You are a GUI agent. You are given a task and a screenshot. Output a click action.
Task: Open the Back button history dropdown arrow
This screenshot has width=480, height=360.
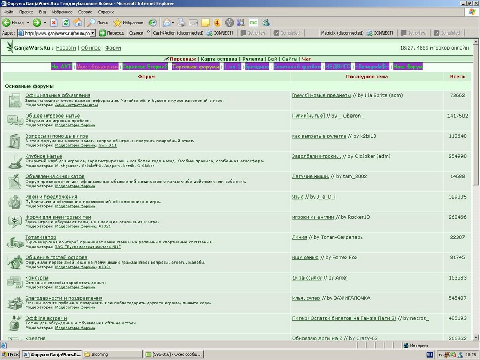[28, 23]
